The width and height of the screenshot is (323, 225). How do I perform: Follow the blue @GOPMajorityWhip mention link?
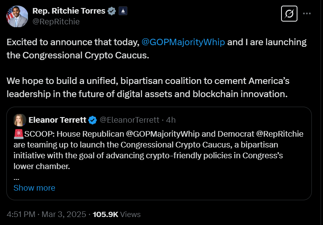click(183, 42)
